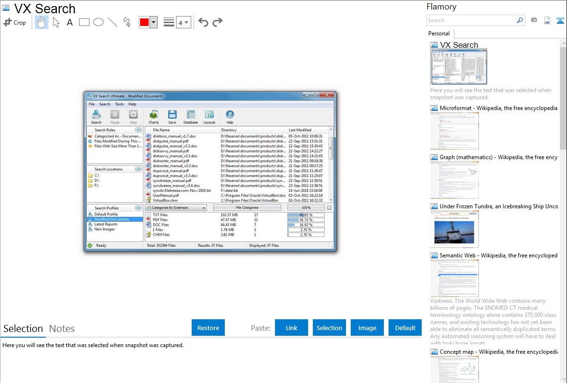Redo the last annotation
This screenshot has height=383, width=567.
tap(217, 22)
